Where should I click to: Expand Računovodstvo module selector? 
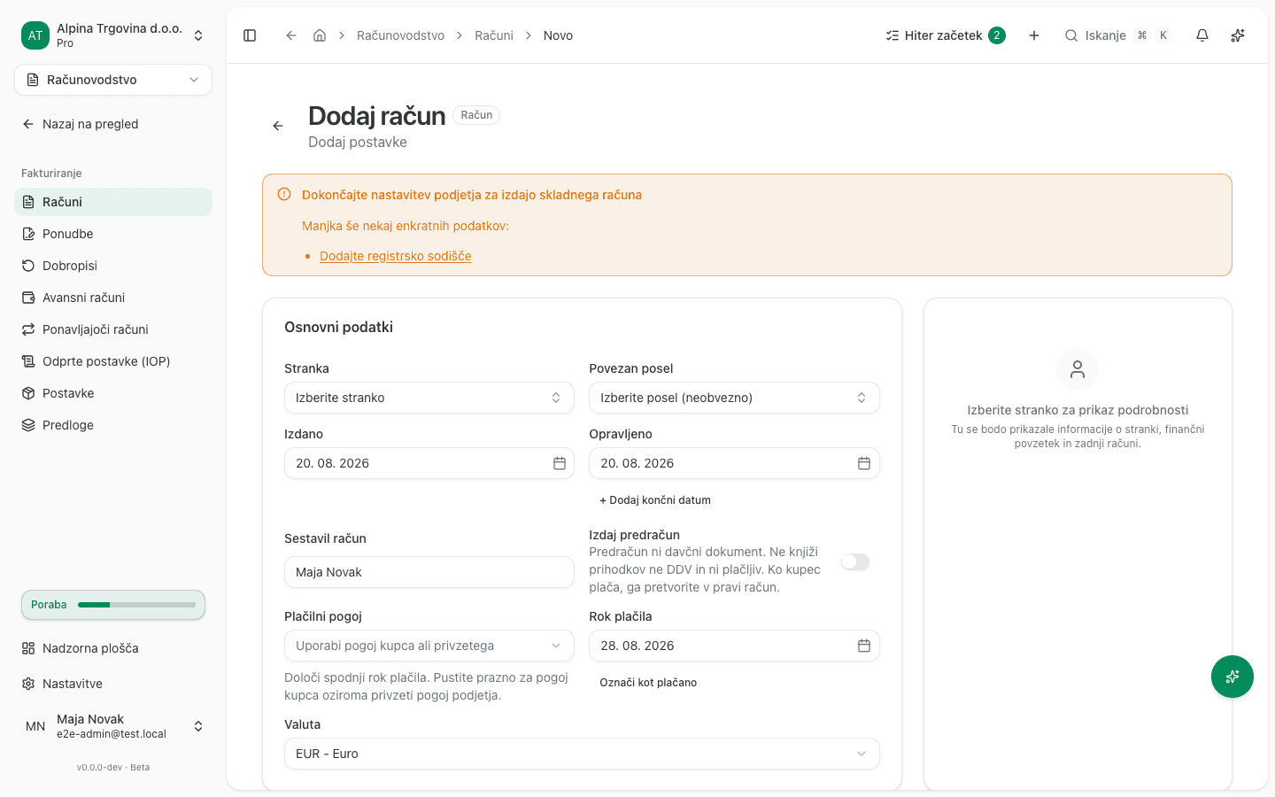(113, 80)
